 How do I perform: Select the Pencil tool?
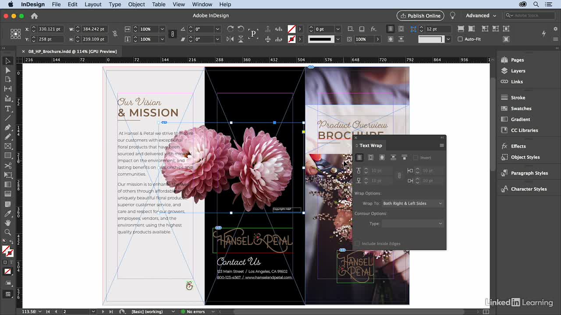tap(8, 136)
